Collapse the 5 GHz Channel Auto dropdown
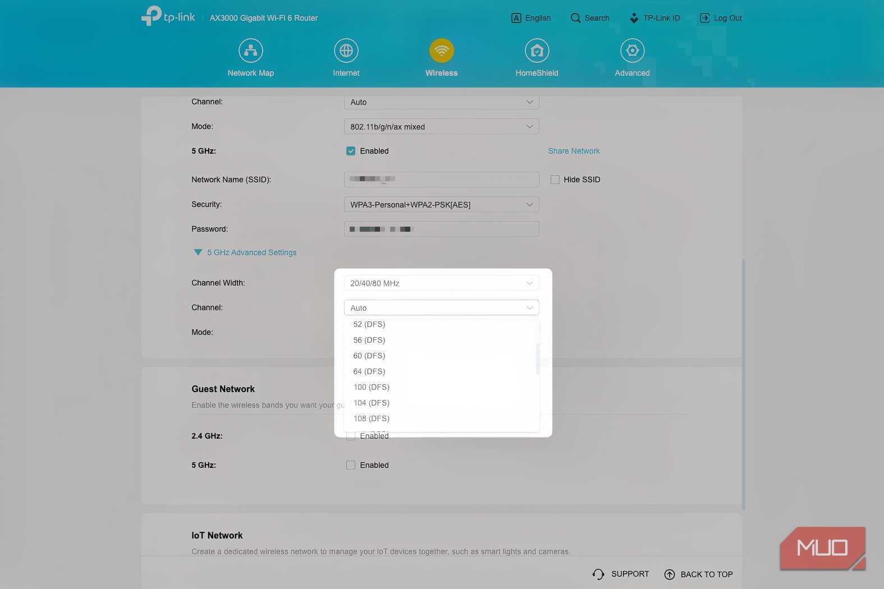The image size is (884, 589). [x=442, y=307]
